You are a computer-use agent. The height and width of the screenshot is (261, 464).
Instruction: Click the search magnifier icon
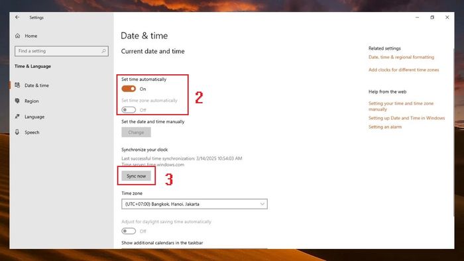click(x=103, y=51)
